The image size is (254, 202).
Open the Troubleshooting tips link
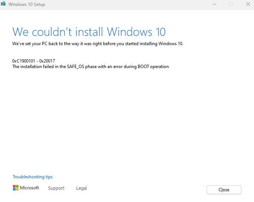(33, 177)
